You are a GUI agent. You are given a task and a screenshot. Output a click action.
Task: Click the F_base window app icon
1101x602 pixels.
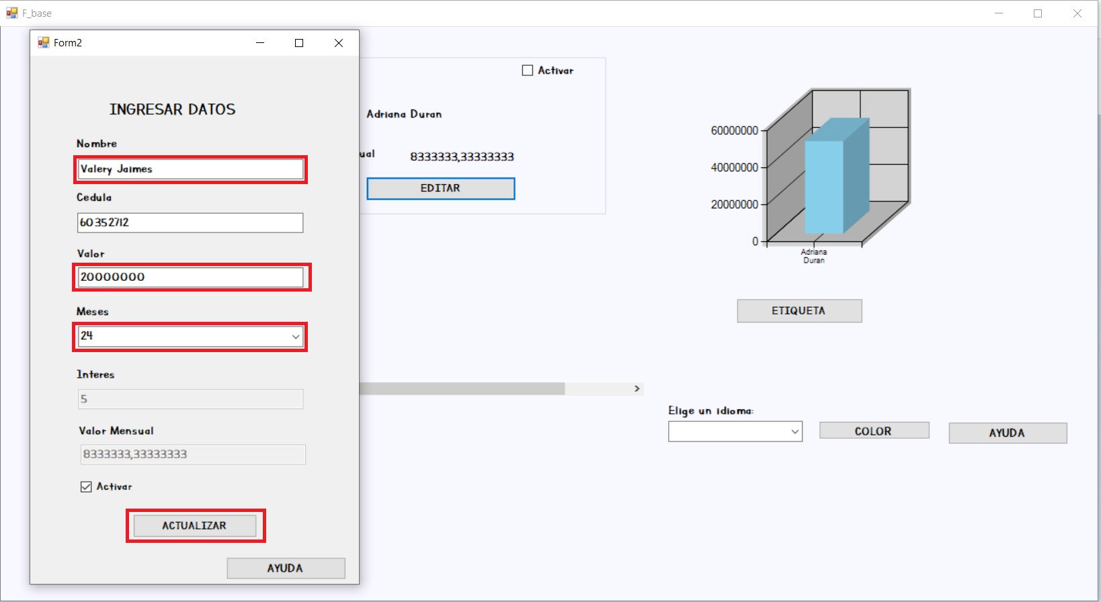(x=12, y=13)
